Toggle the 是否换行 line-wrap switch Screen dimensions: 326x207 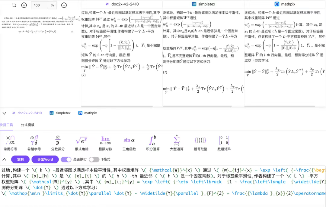click(x=67, y=159)
